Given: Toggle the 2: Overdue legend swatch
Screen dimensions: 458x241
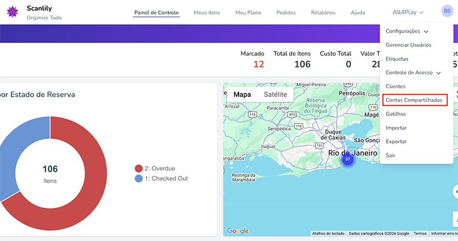Looking at the screenshot, I should pos(139,168).
